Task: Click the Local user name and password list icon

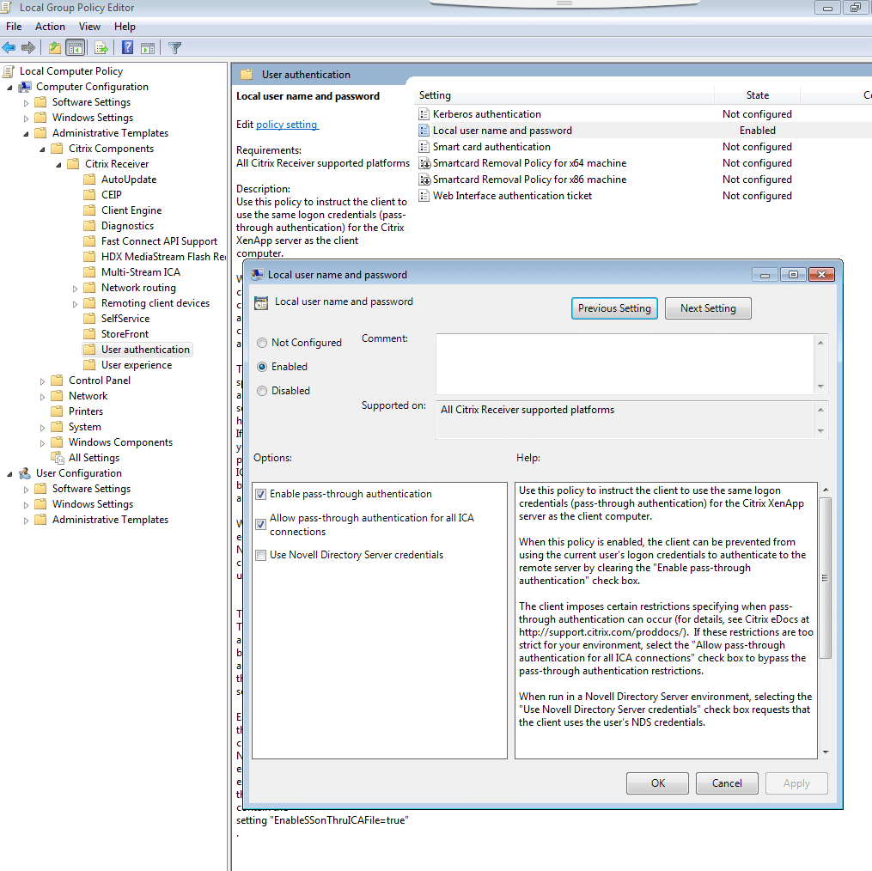Action: 424,131
